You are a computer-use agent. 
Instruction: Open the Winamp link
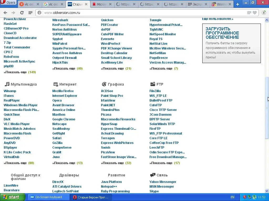(10, 91)
